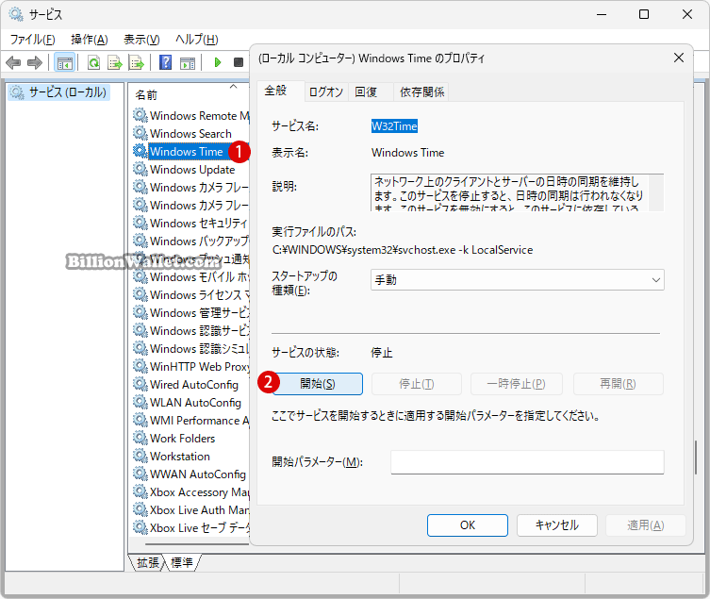Image resolution: width=710 pixels, height=599 pixels.
Task: Select the Wired AutoConfig row
Action: coord(190,385)
